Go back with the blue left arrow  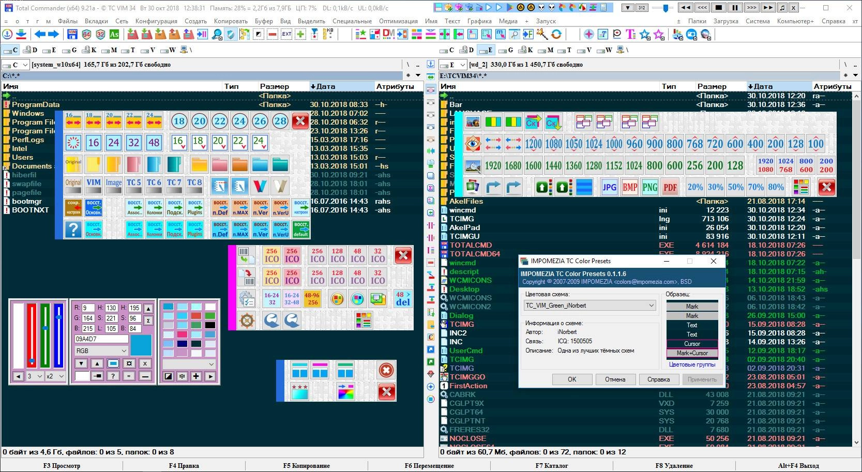click(x=39, y=35)
